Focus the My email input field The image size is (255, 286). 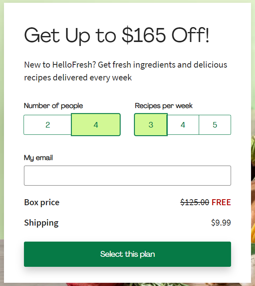pyautogui.click(x=127, y=176)
